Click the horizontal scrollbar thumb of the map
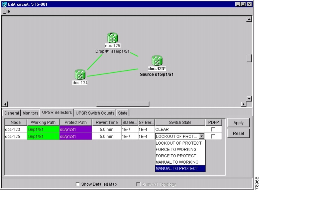Viewport: 331px width, 200px height. click(x=123, y=104)
